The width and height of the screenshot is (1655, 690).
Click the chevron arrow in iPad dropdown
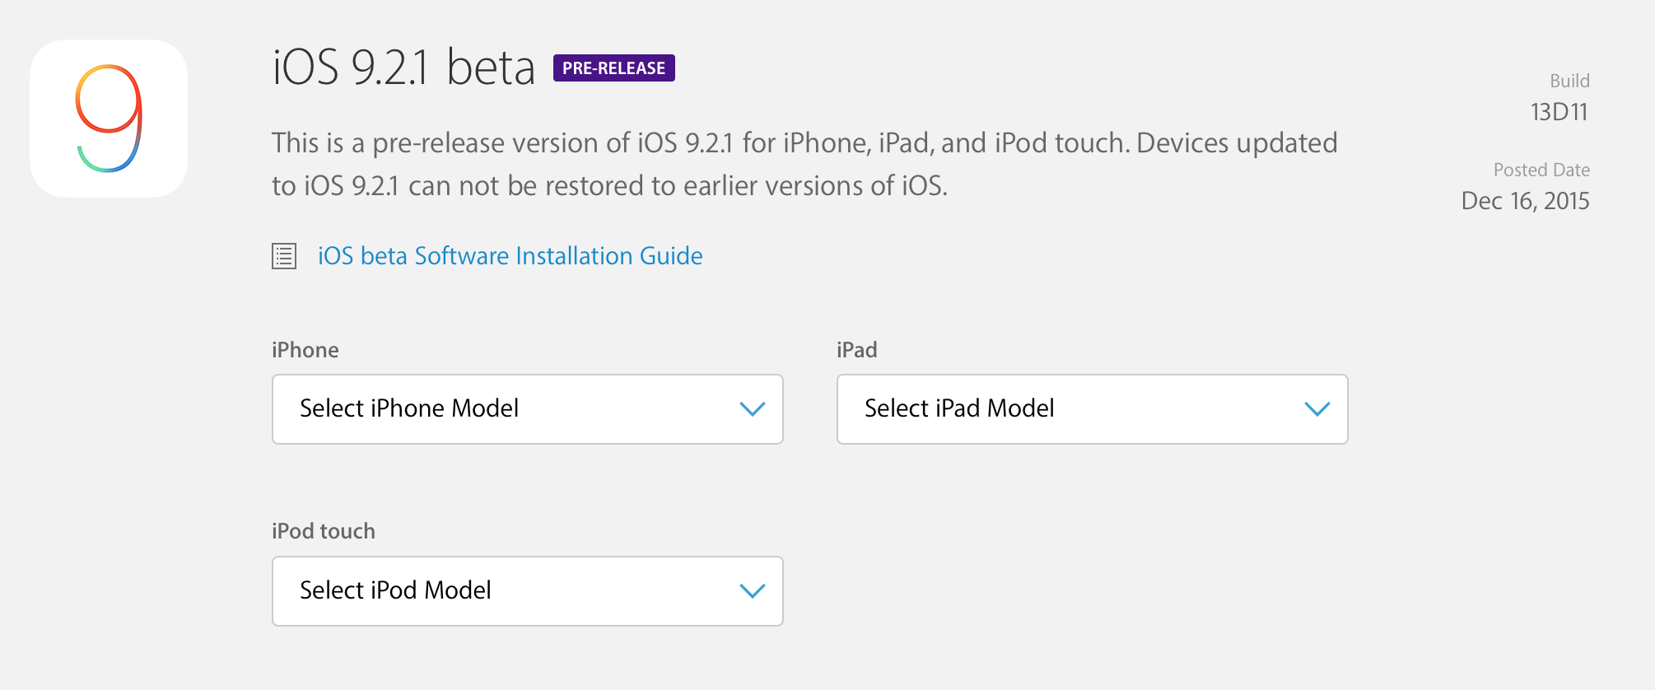pyautogui.click(x=1317, y=409)
